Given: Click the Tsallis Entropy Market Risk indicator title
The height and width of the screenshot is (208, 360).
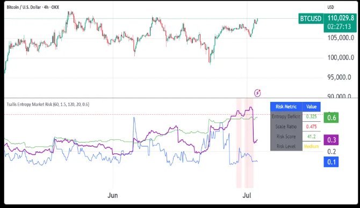Looking at the screenshot, I should pos(48,105).
